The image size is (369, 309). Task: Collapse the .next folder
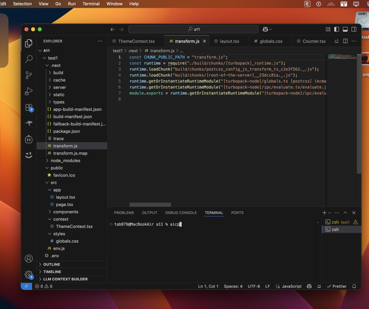point(72,65)
